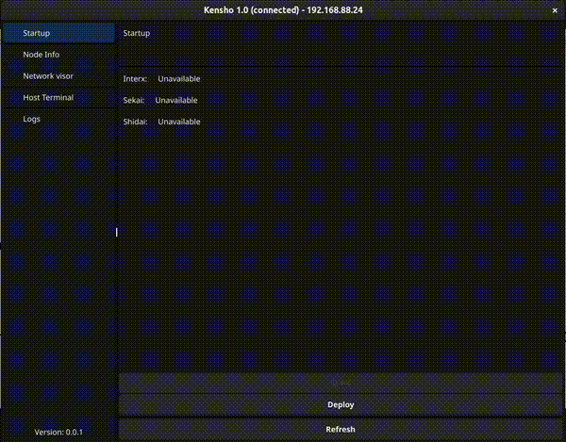This screenshot has height=442, width=566.
Task: Click the greyed-out button above Deploy
Action: click(340, 383)
